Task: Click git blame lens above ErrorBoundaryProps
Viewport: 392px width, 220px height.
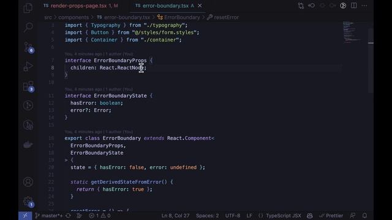Action: [99, 54]
